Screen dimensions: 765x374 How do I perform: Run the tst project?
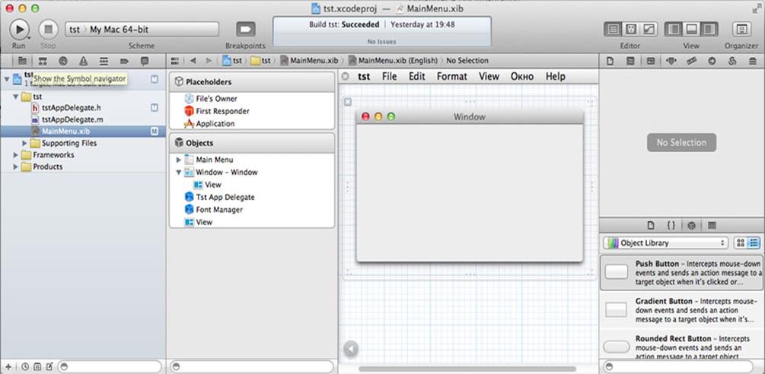[19, 29]
